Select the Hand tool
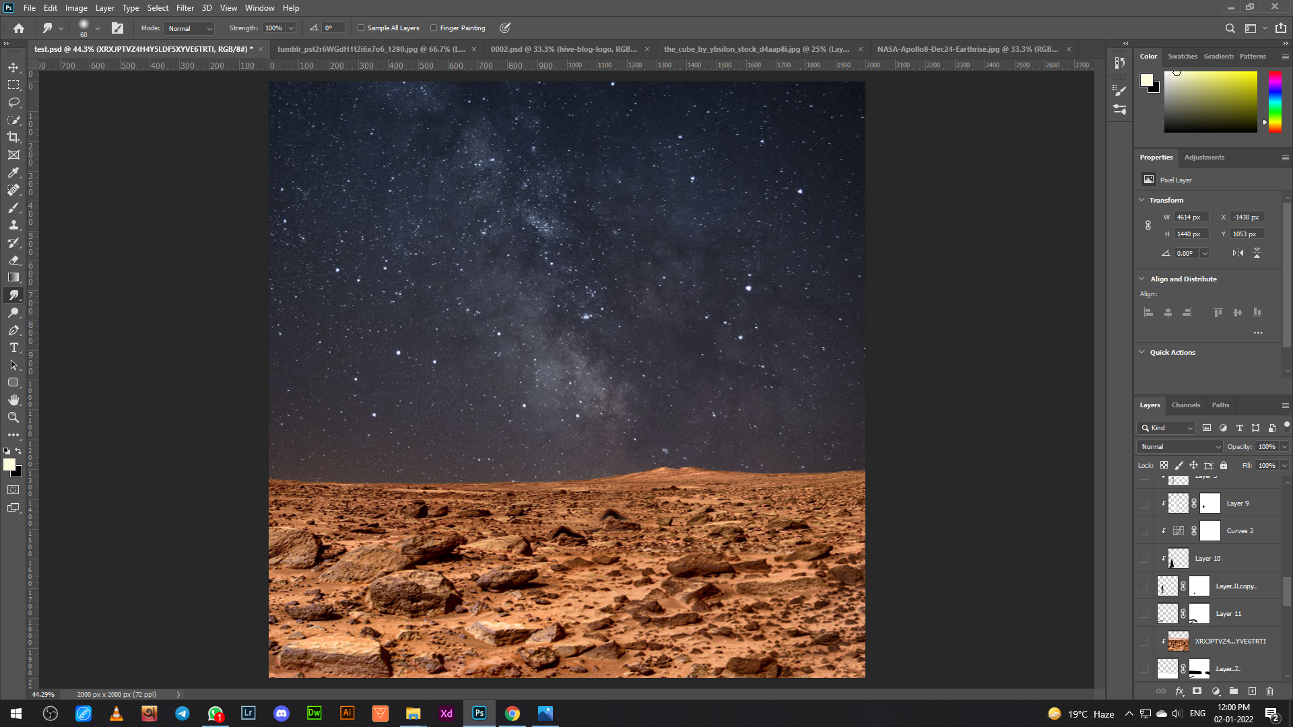Screen dimensions: 1293x727 click(13, 400)
